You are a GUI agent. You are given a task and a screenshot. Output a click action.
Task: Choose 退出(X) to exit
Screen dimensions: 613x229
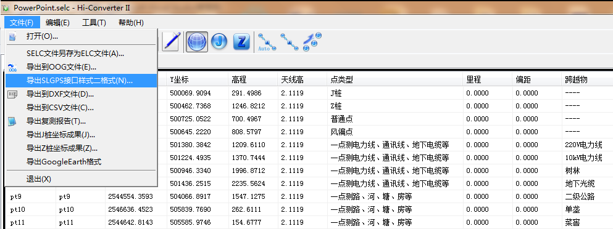tap(81, 179)
